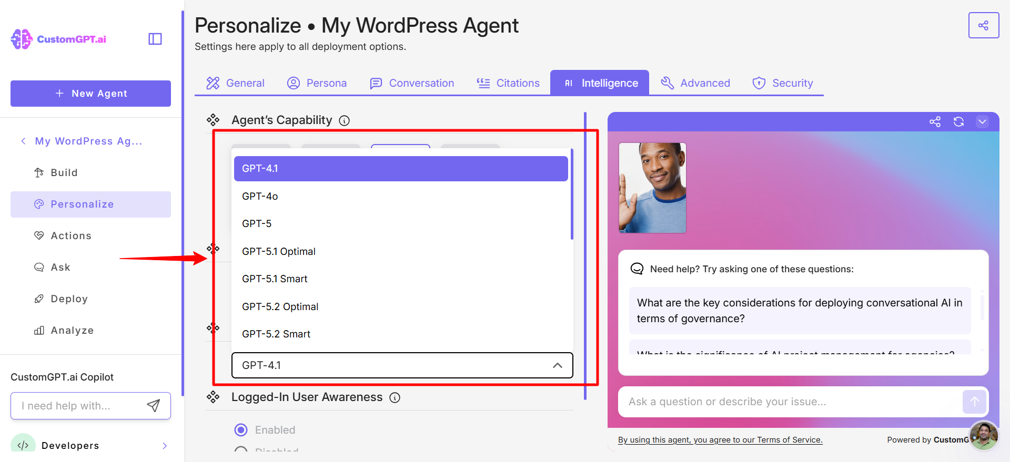Choose GPT-5 from the model list
The height and width of the screenshot is (462, 1010).
401,223
